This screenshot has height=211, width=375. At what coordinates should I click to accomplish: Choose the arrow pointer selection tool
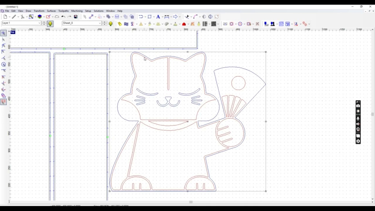click(x=85, y=17)
